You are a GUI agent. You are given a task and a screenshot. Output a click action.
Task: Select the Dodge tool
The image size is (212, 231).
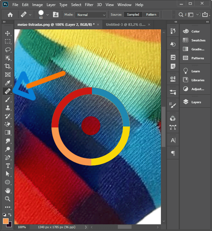click(x=8, y=149)
